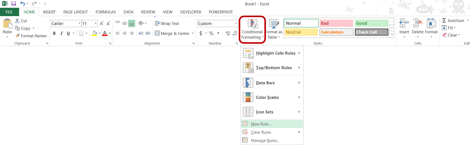Apply the yellow fill color bucket
This screenshot has height=145, width=470.
(x=94, y=33)
